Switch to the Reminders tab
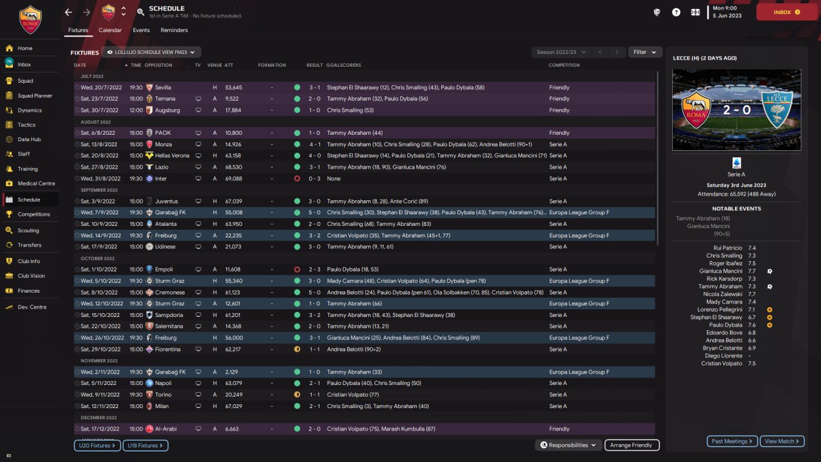 (174, 30)
